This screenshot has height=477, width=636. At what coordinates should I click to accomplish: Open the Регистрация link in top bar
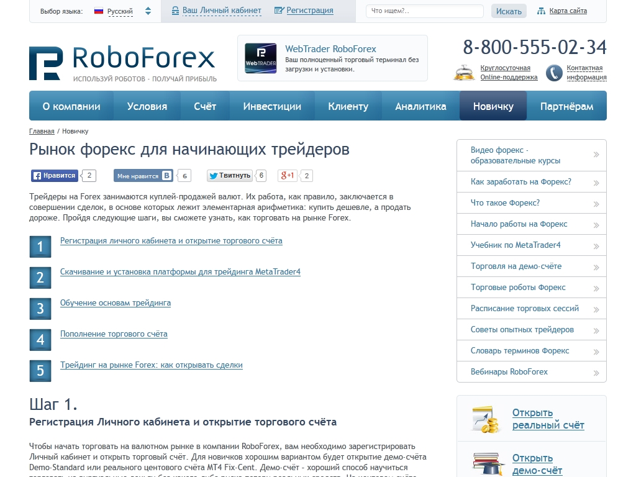tap(309, 11)
